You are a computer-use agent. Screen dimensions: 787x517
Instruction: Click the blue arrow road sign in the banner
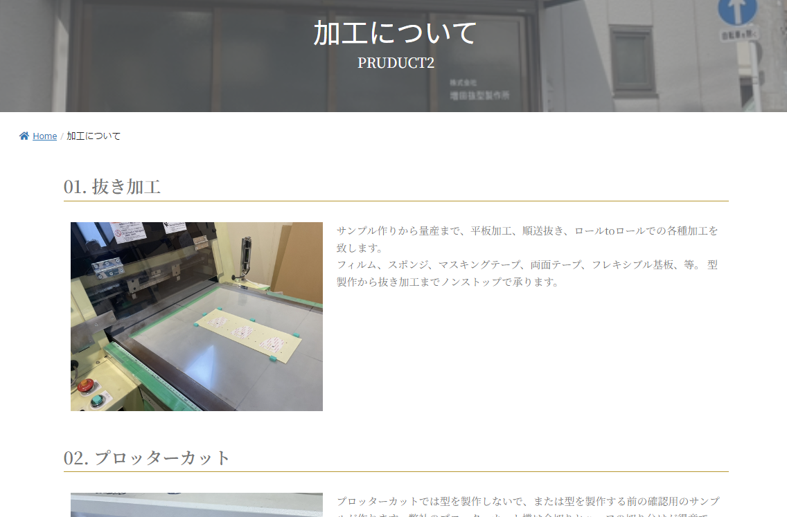click(737, 12)
